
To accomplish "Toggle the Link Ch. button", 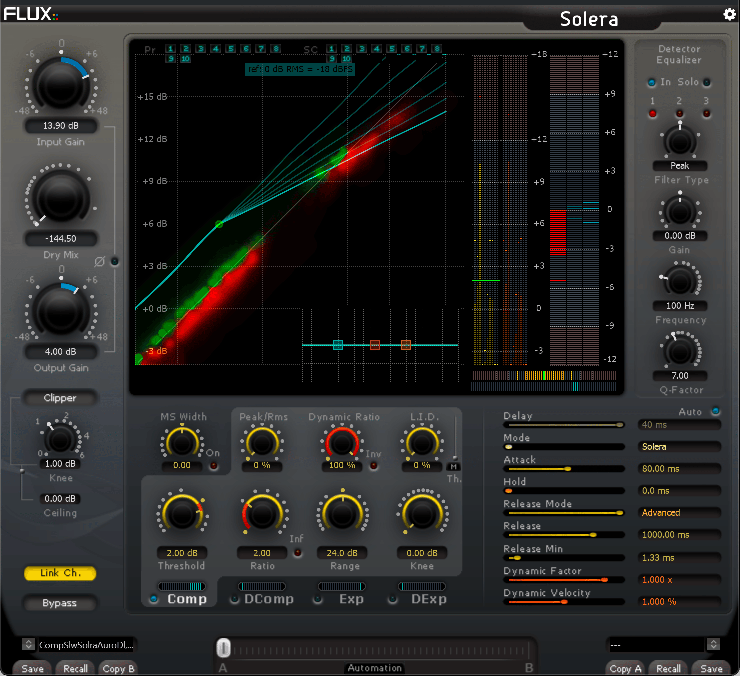I will point(60,573).
